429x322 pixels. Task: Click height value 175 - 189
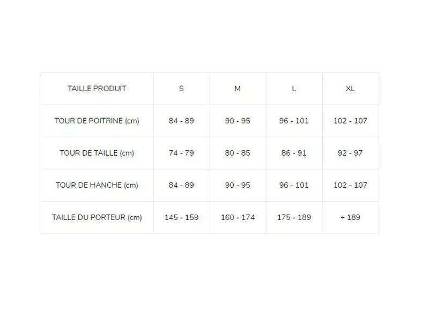294,217
